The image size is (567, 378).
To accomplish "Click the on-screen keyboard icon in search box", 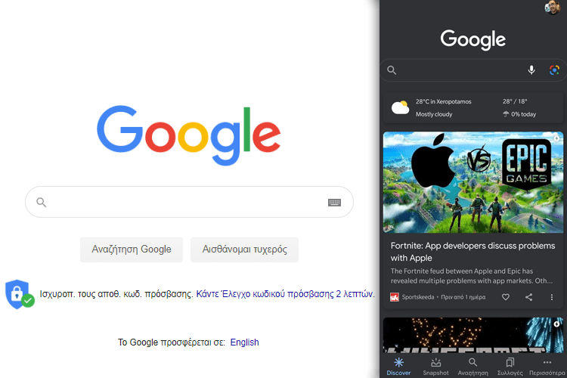I will [334, 202].
